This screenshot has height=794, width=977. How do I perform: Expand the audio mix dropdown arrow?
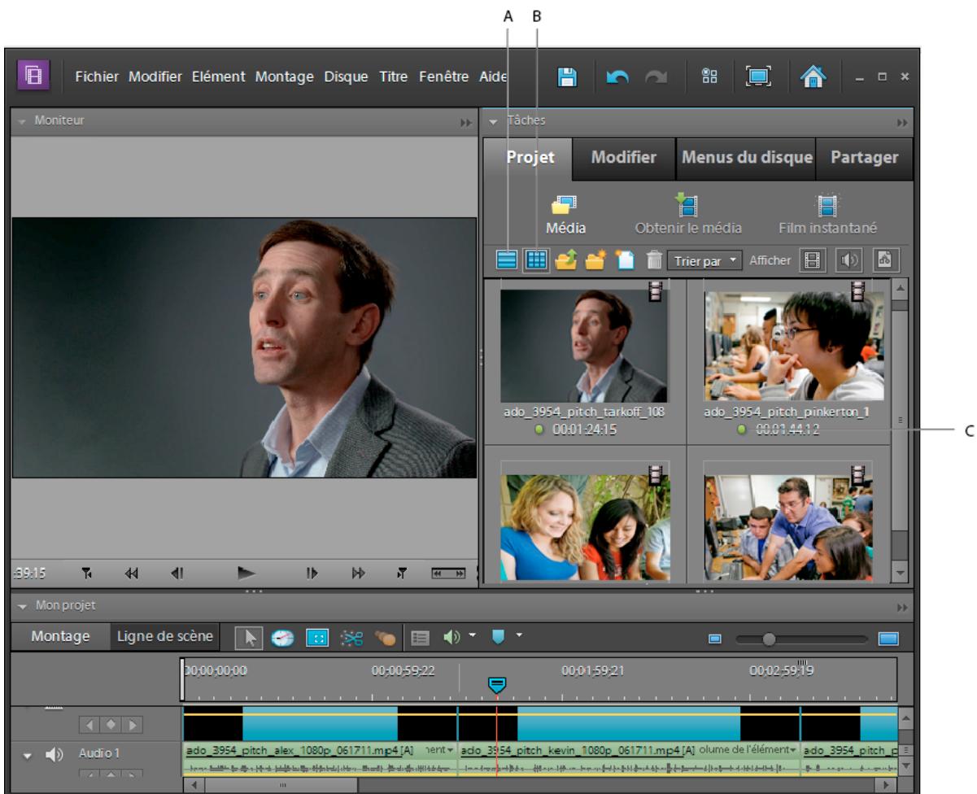tap(473, 635)
